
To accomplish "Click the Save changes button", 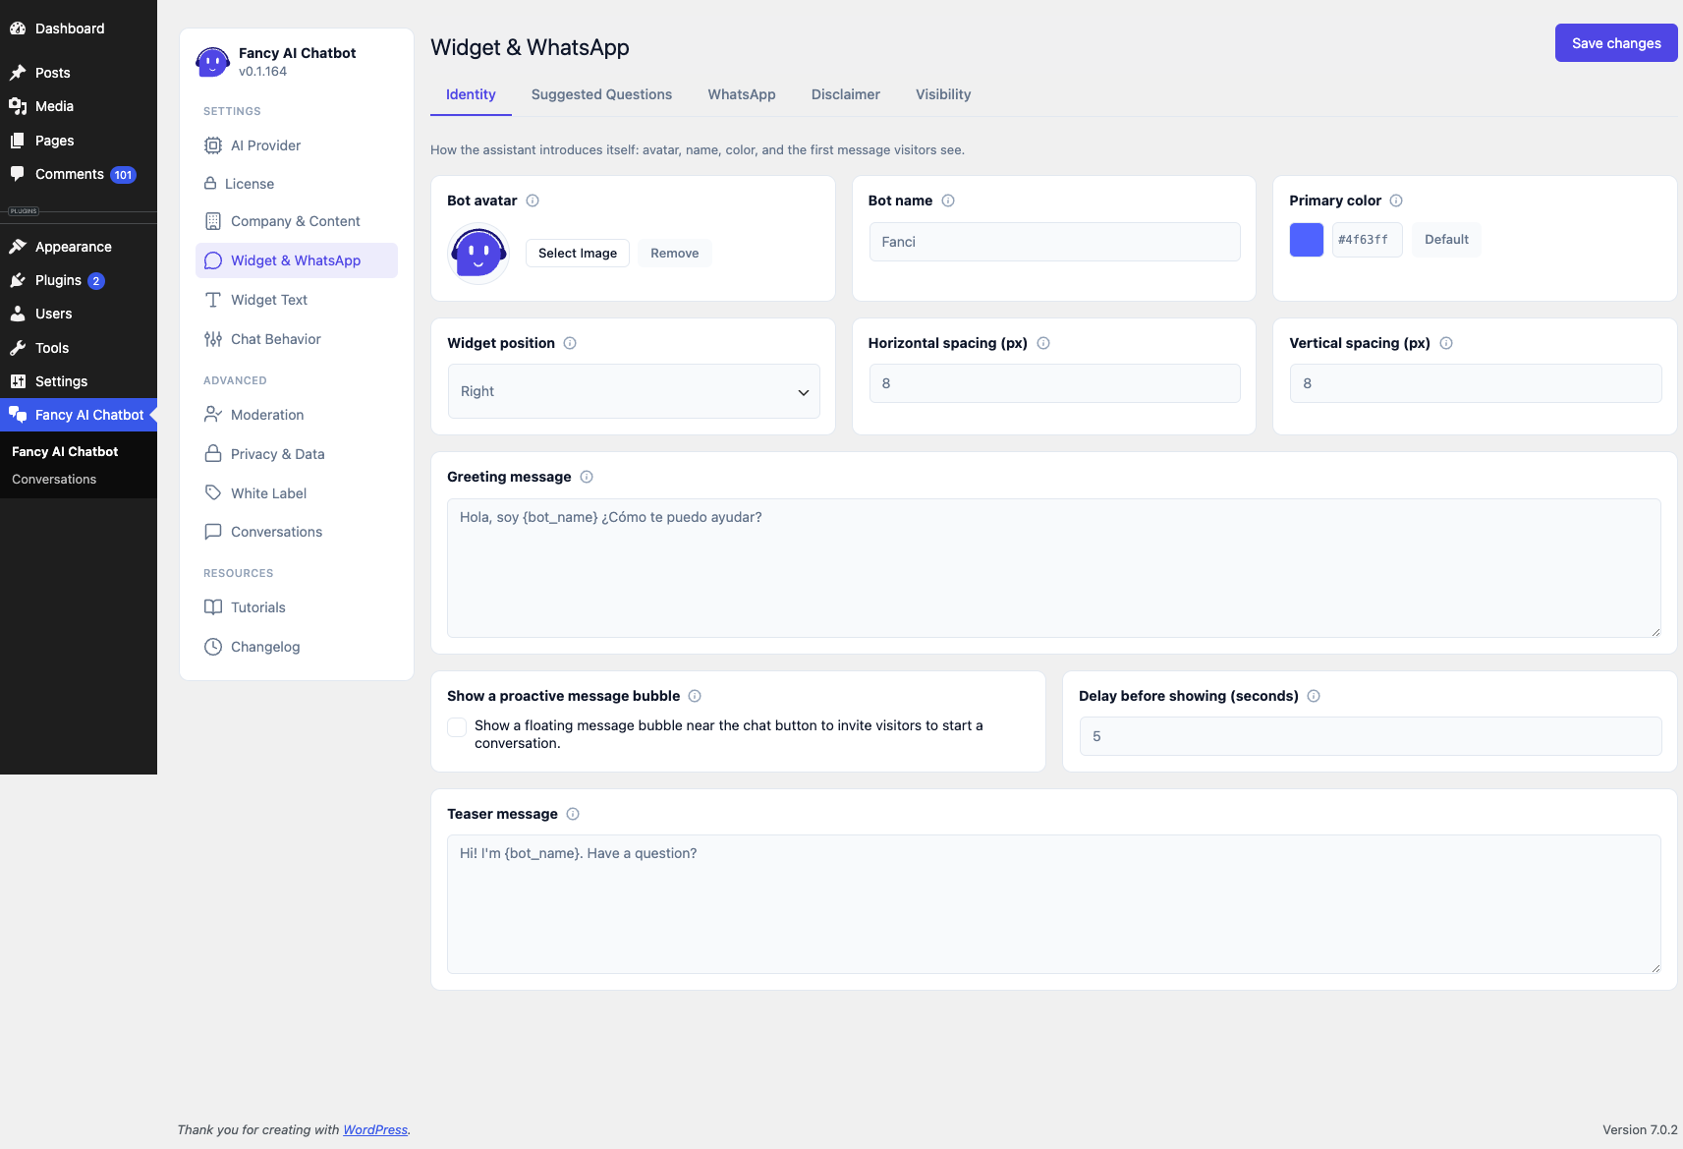I will pos(1616,43).
